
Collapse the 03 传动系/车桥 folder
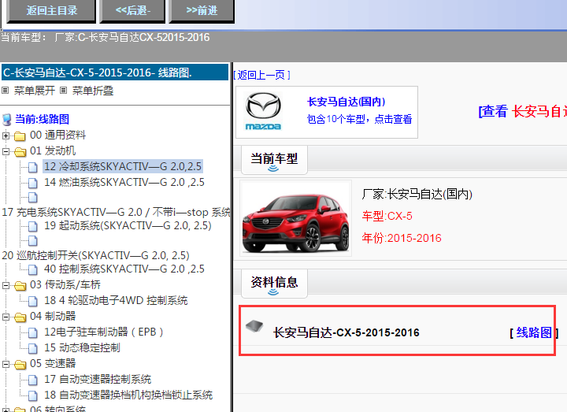click(x=6, y=285)
